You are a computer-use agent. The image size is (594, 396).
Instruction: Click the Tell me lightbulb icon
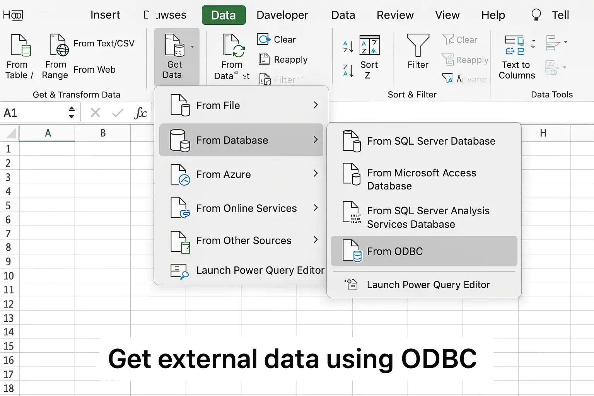[536, 15]
